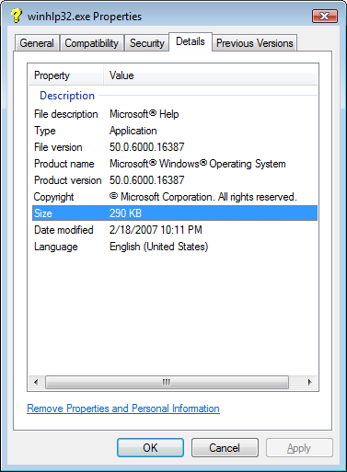This screenshot has width=347, height=472.
Task: Open Remove Properties and Personal Information link
Action: tap(123, 409)
